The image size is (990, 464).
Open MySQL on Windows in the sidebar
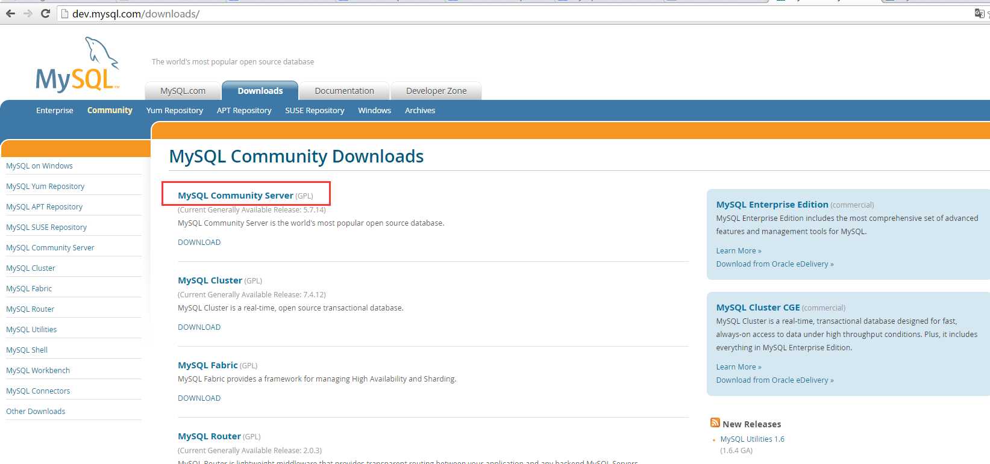coord(39,165)
